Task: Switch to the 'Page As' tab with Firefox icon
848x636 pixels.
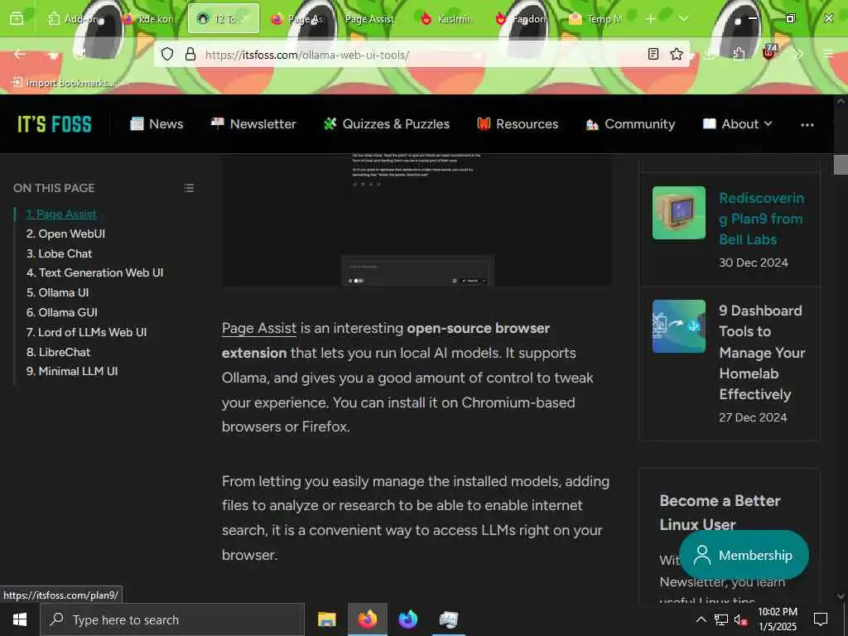Action: 297,19
